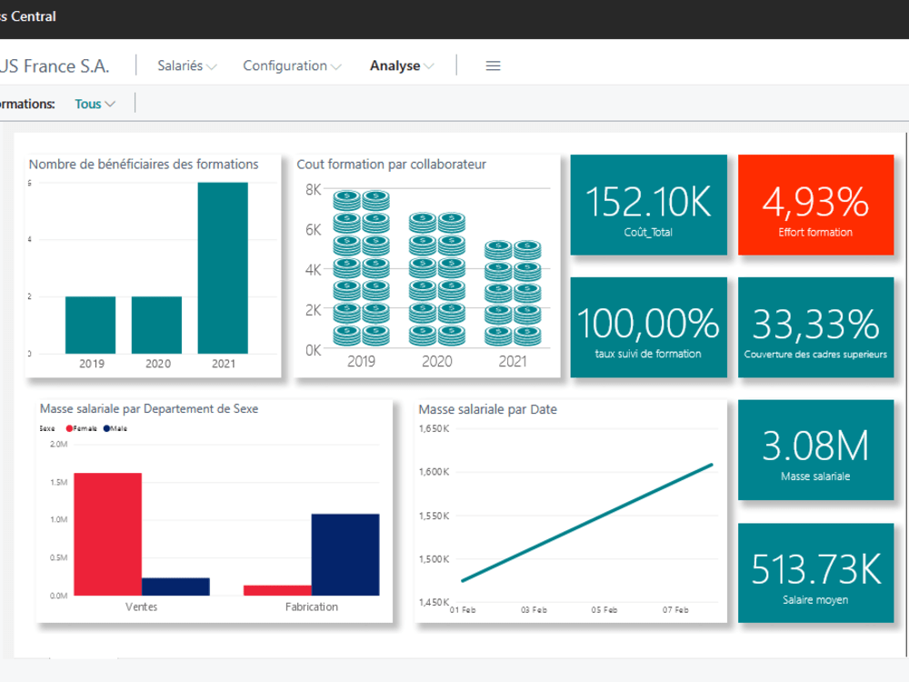The width and height of the screenshot is (909, 682).
Task: Click the Cout formation par collaborateur title
Action: click(x=391, y=164)
